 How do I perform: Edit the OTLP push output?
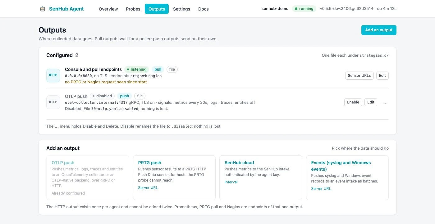pos(371,102)
